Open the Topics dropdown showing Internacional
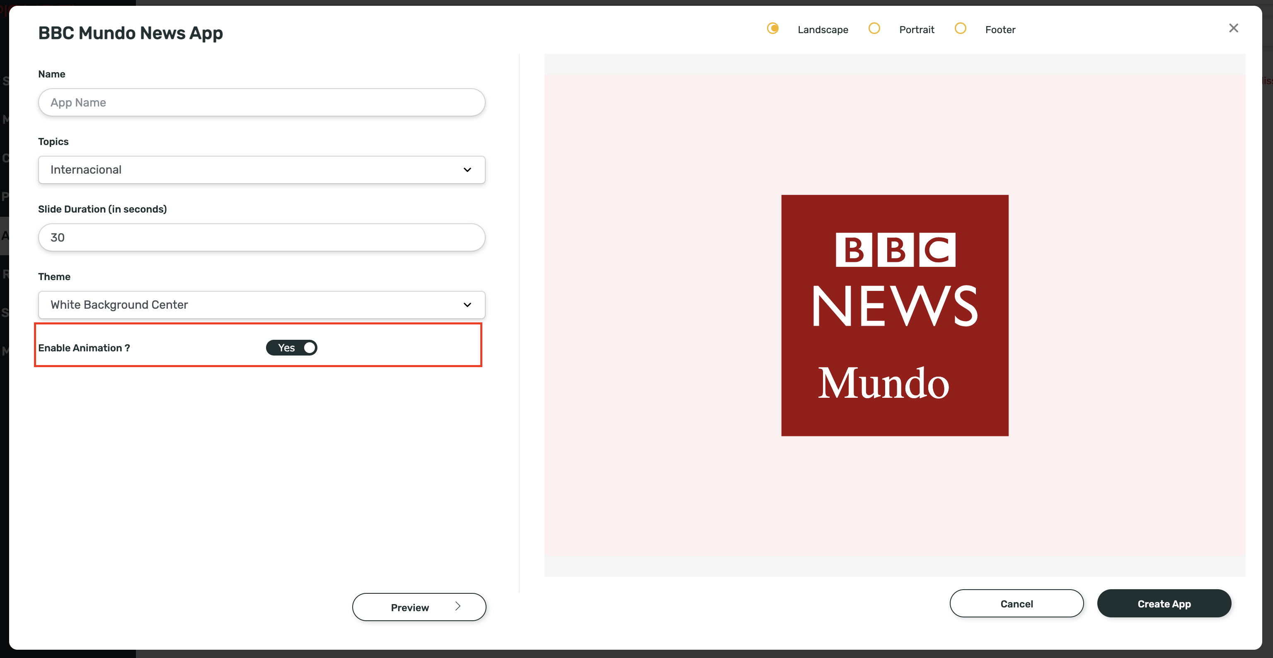This screenshot has height=658, width=1273. 247,170
